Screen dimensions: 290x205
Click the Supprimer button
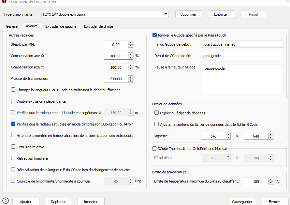(189, 14)
